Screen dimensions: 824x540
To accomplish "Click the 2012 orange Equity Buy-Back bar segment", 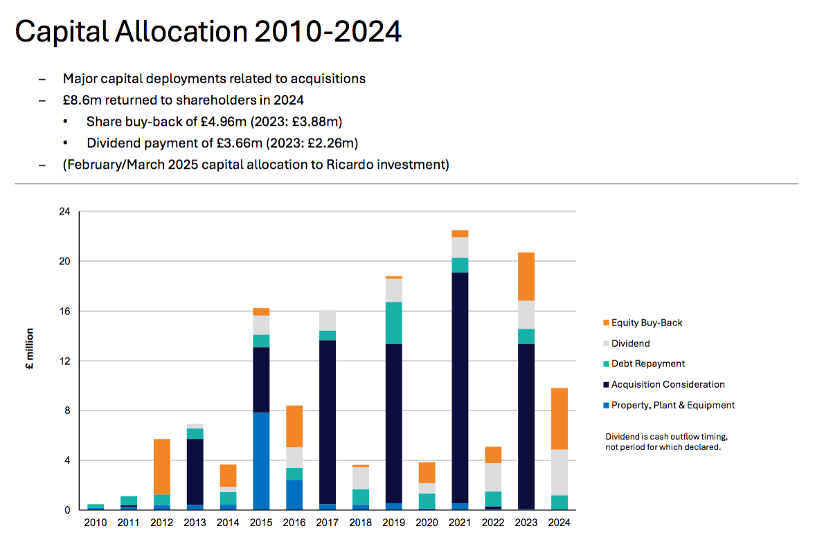I will click(162, 467).
